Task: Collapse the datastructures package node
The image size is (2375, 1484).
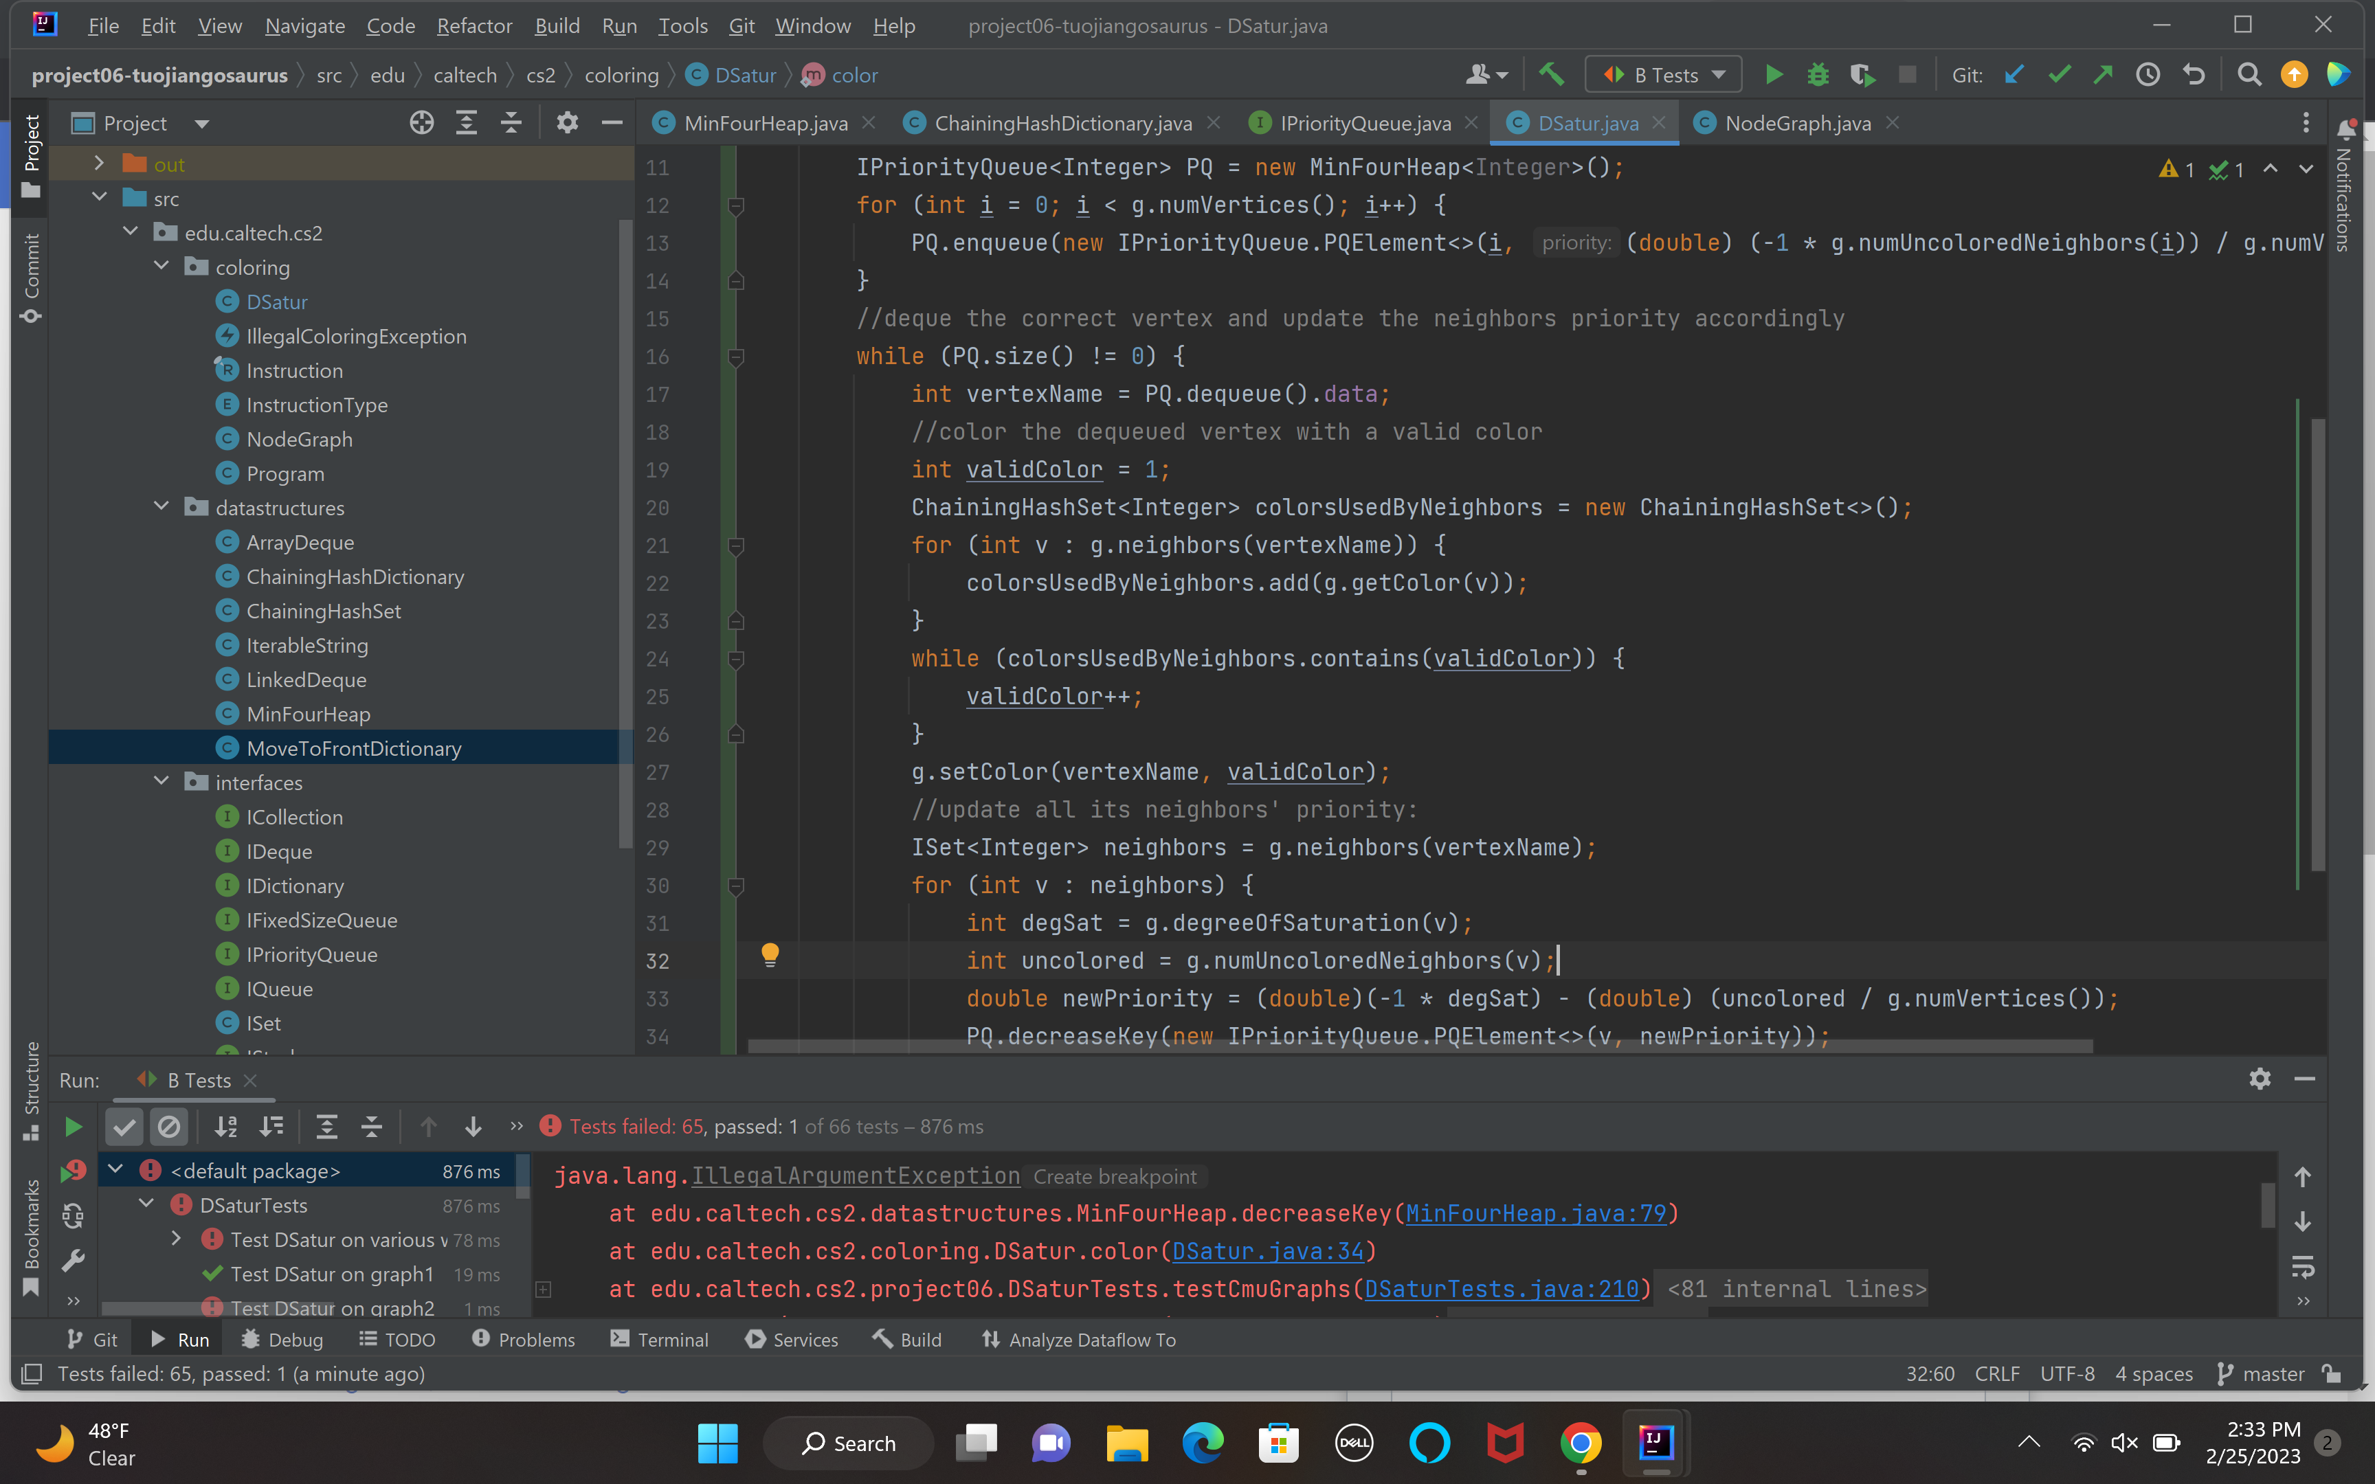Action: click(162, 508)
